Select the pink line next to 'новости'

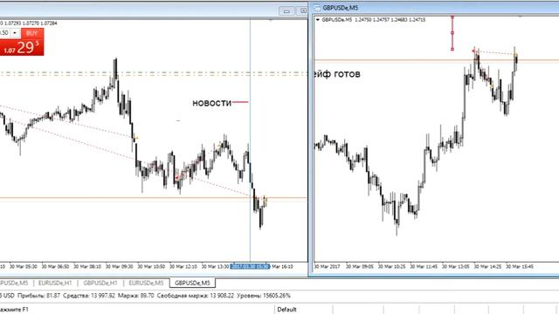pyautogui.click(x=240, y=102)
